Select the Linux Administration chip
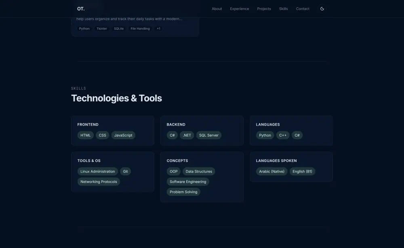Image resolution: width=404 pixels, height=248 pixels. coord(97,171)
